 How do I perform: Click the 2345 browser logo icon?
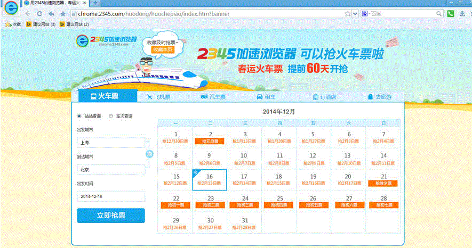click(x=11, y=8)
